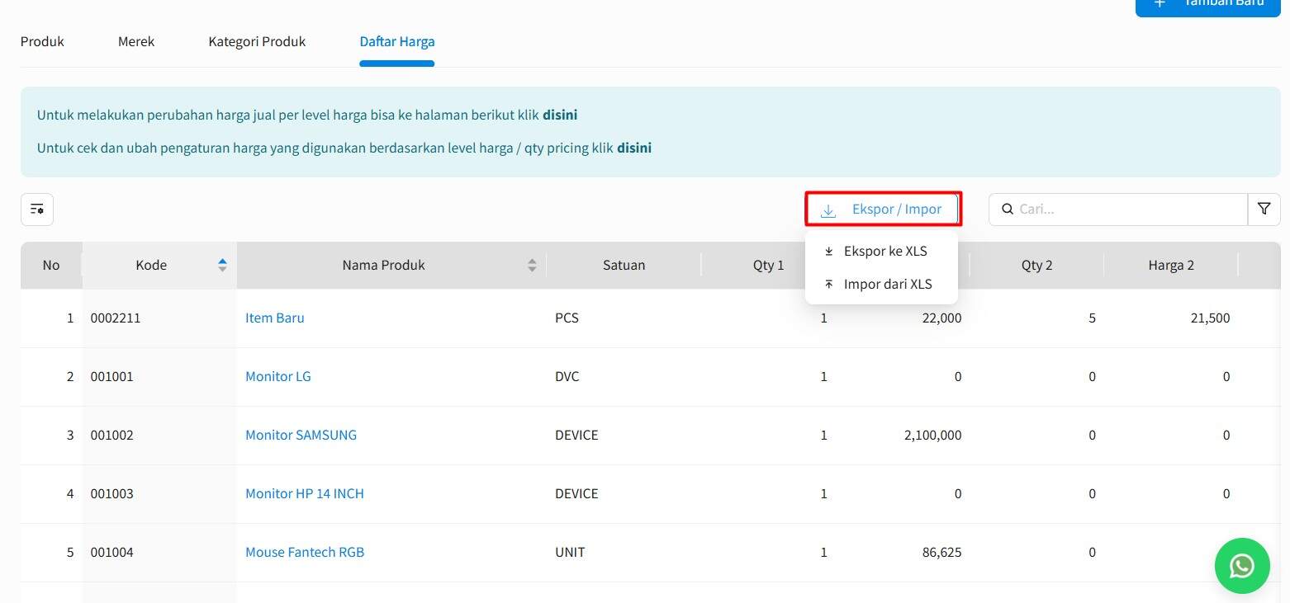Open the Item Baru product link
Screen dimensions: 1290x603
[274, 318]
